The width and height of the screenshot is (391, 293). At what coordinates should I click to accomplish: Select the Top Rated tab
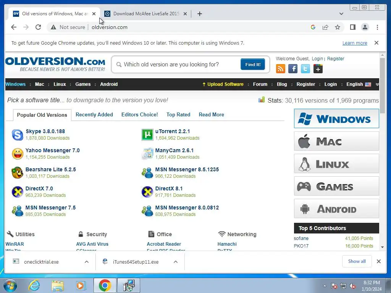(x=178, y=114)
